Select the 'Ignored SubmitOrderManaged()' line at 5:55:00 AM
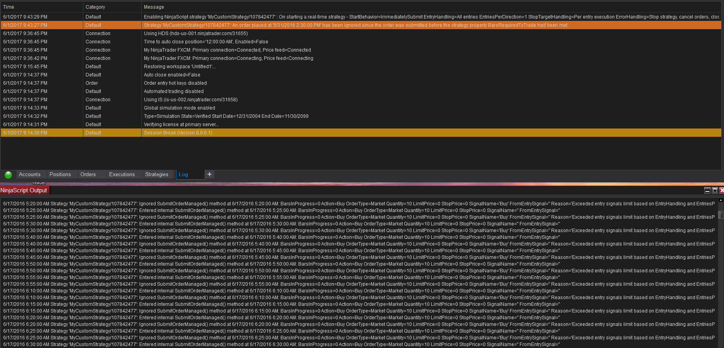Screen dimensions: 724x348 click(x=359, y=284)
